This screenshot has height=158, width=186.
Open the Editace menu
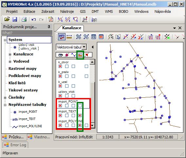point(29,11)
